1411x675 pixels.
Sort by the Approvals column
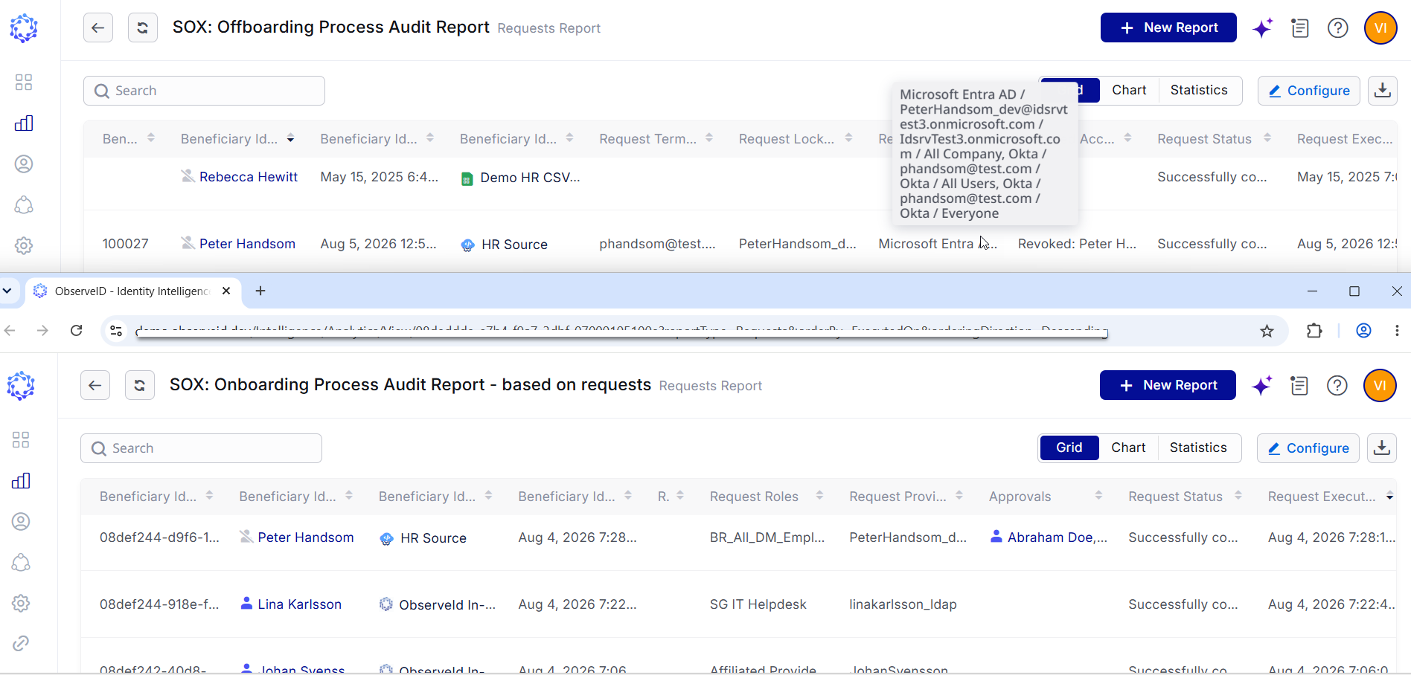coord(1046,497)
